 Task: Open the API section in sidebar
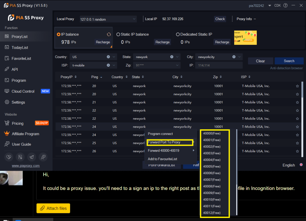[x=15, y=69]
